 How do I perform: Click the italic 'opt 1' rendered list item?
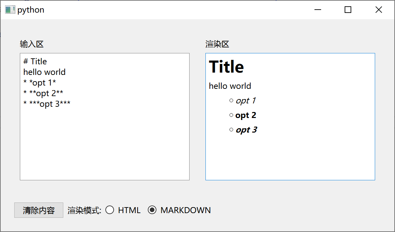pos(245,101)
